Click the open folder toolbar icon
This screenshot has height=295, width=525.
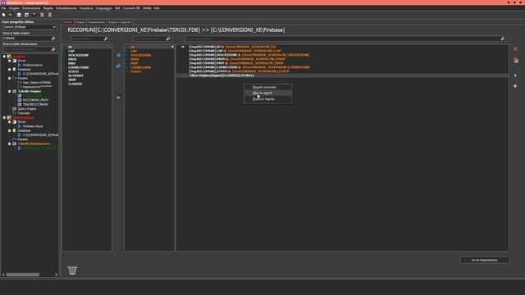11,15
